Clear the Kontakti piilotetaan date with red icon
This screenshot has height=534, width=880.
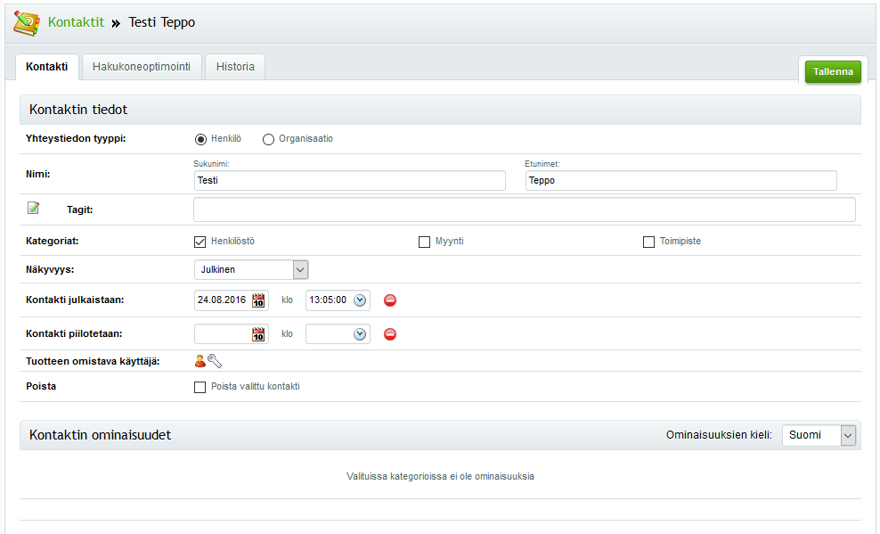pos(390,334)
